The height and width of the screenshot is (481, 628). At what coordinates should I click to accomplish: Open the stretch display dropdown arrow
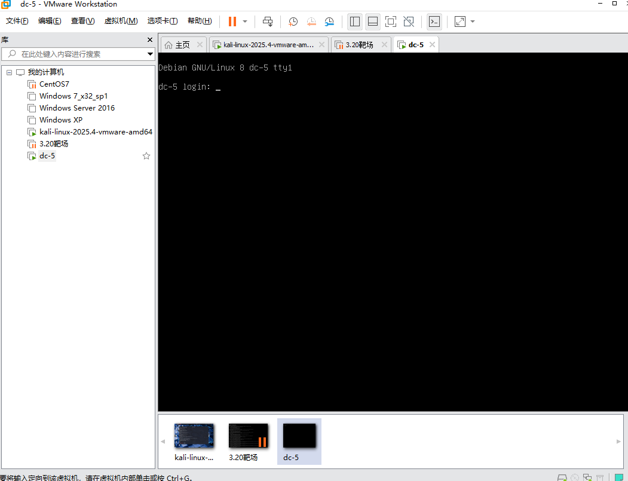click(473, 22)
